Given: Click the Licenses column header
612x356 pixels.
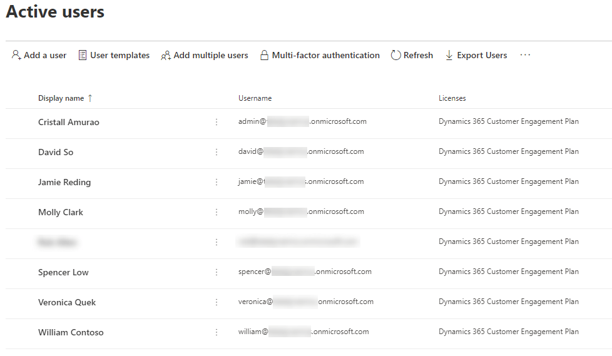Looking at the screenshot, I should click(x=452, y=98).
